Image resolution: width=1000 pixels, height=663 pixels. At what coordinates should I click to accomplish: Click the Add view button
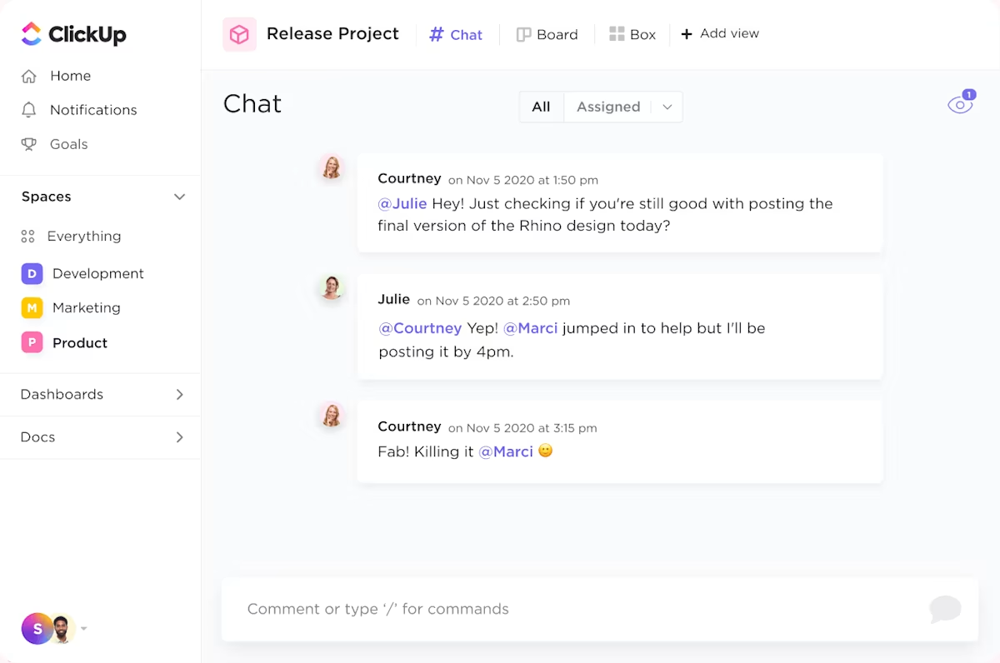(720, 34)
